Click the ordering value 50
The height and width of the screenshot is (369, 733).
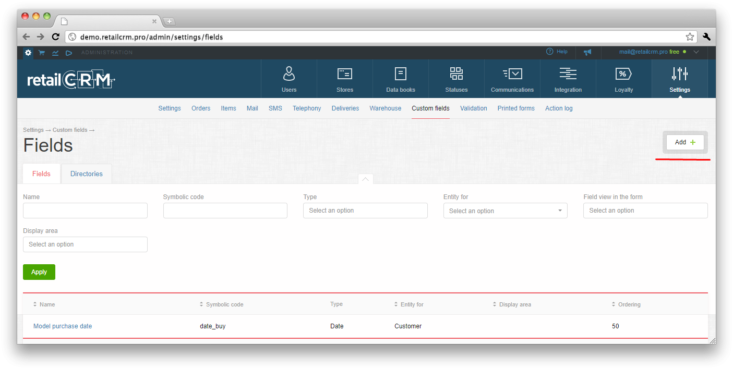click(616, 326)
